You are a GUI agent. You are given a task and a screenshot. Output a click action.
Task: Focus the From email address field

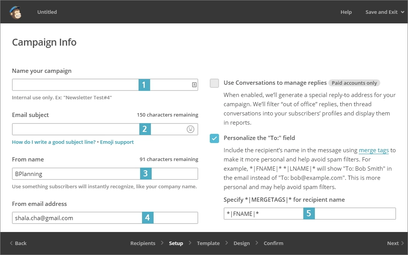[x=77, y=218]
